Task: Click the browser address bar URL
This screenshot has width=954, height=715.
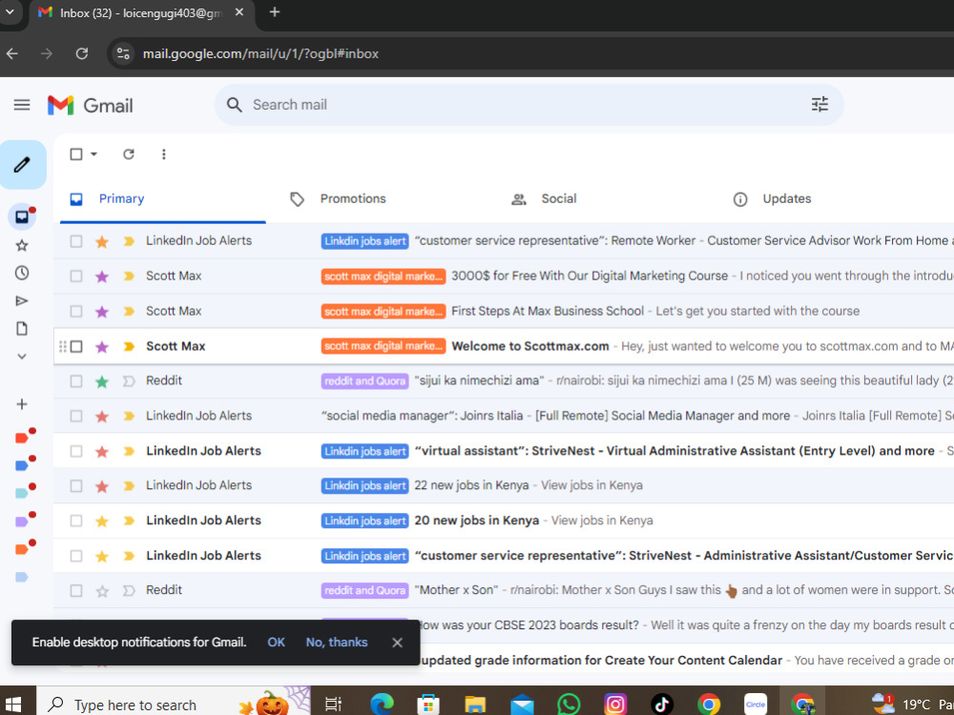Action: point(260,53)
